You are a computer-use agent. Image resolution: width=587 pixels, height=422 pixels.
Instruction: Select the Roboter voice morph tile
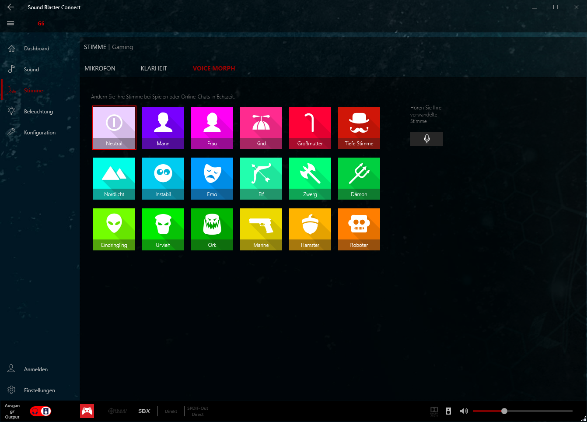(x=359, y=229)
